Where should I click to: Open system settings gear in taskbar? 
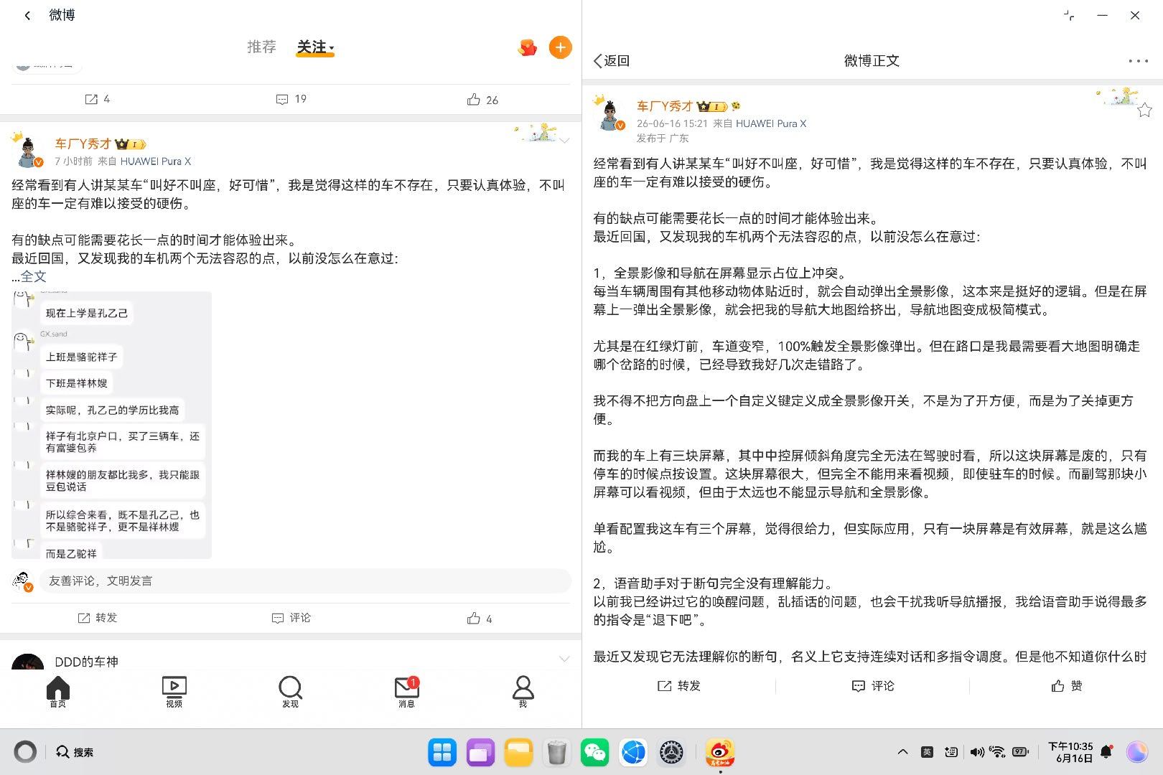click(x=672, y=752)
